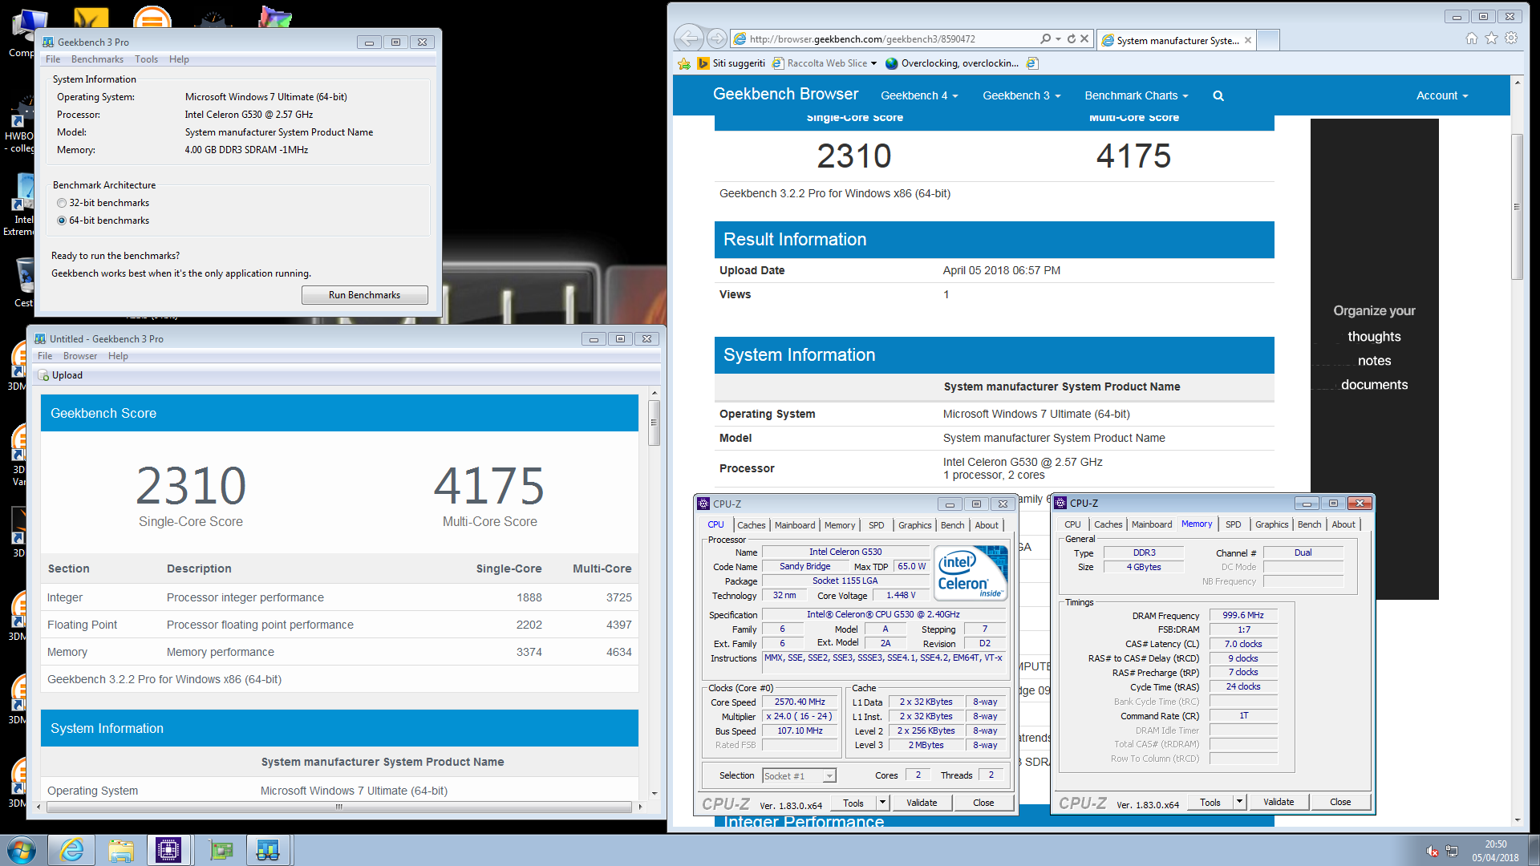Expand the Geekbench 4 dropdown menu
This screenshot has height=866, width=1540.
coord(919,95)
